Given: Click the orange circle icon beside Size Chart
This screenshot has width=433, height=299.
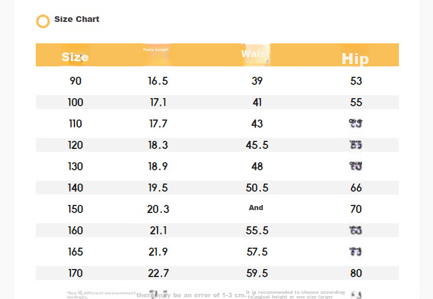Looking at the screenshot, I should coord(43,21).
